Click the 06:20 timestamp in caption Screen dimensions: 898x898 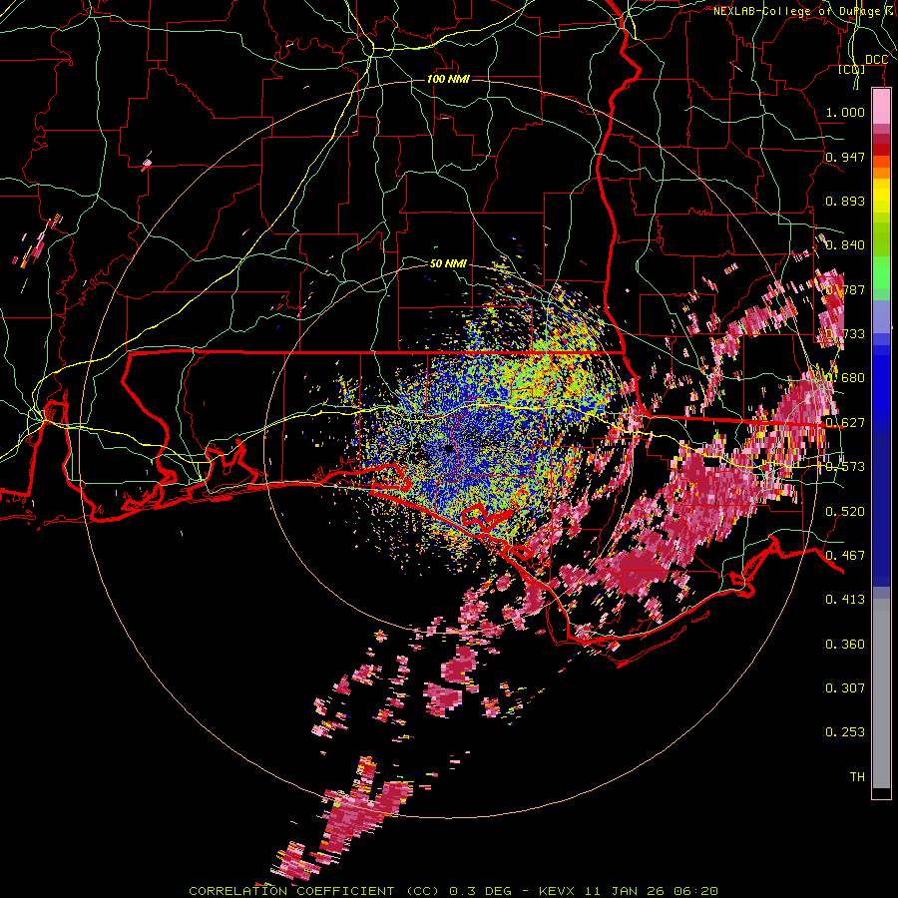(x=696, y=891)
